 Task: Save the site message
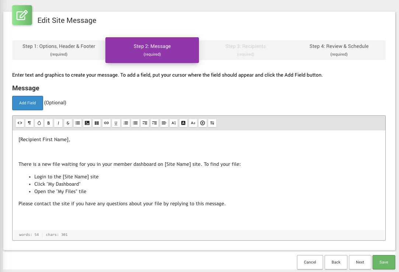384,262
